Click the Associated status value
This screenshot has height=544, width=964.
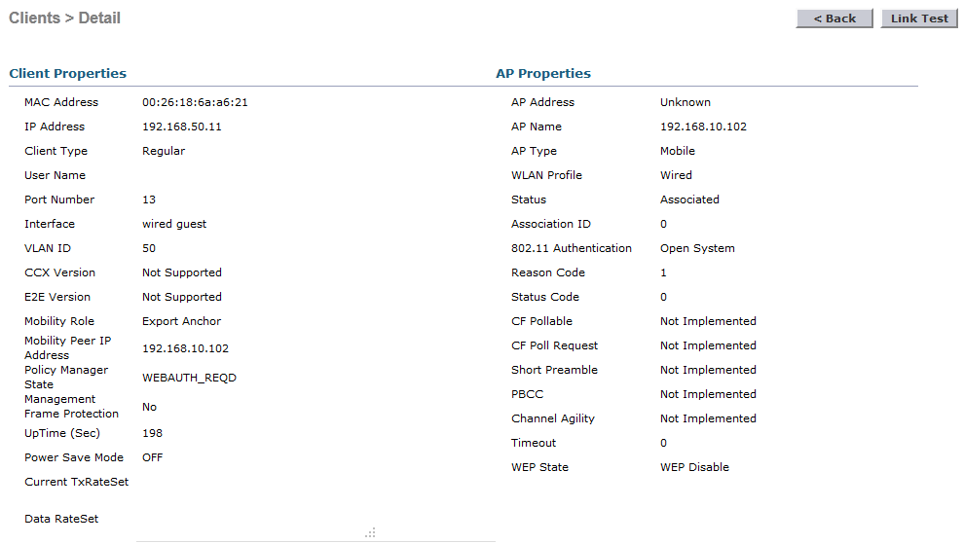[689, 199]
